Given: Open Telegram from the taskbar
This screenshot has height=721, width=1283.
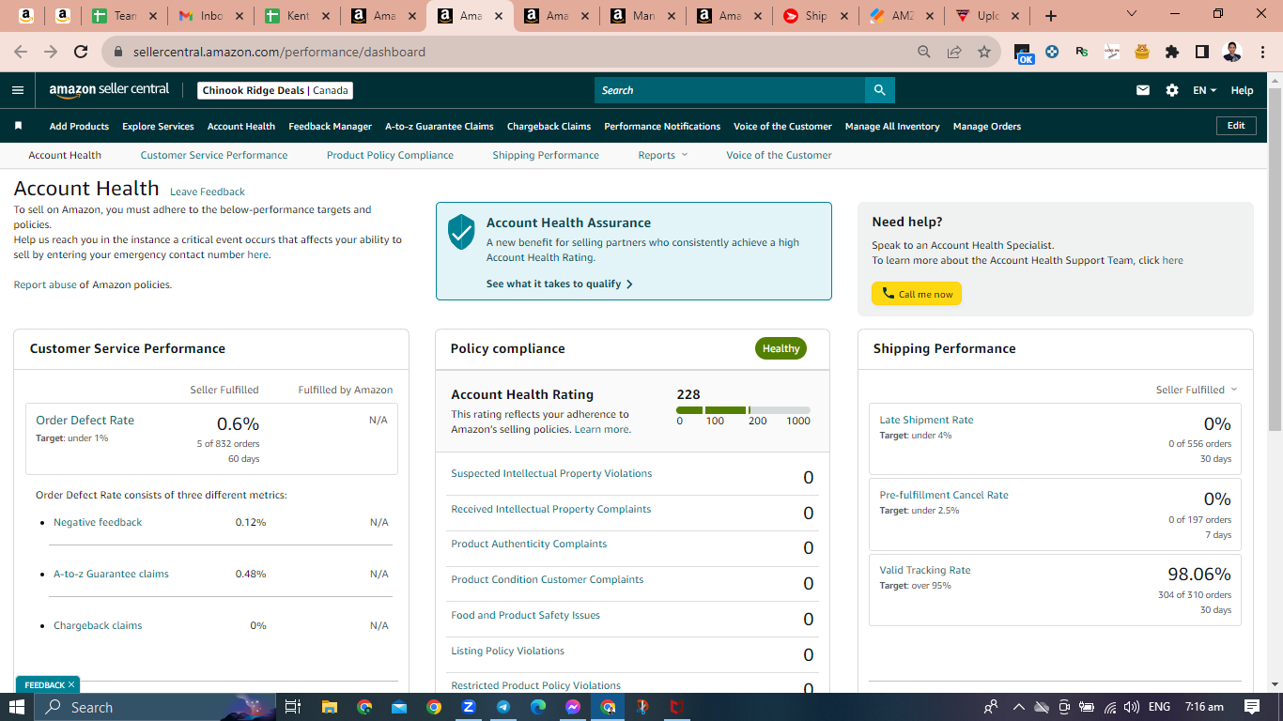Looking at the screenshot, I should [x=503, y=707].
